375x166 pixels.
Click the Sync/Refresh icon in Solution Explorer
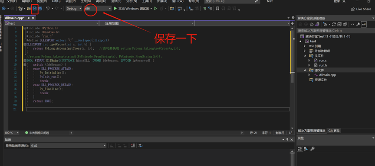coord(334,24)
